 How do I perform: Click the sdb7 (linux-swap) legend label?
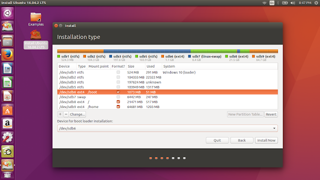tap(206, 56)
